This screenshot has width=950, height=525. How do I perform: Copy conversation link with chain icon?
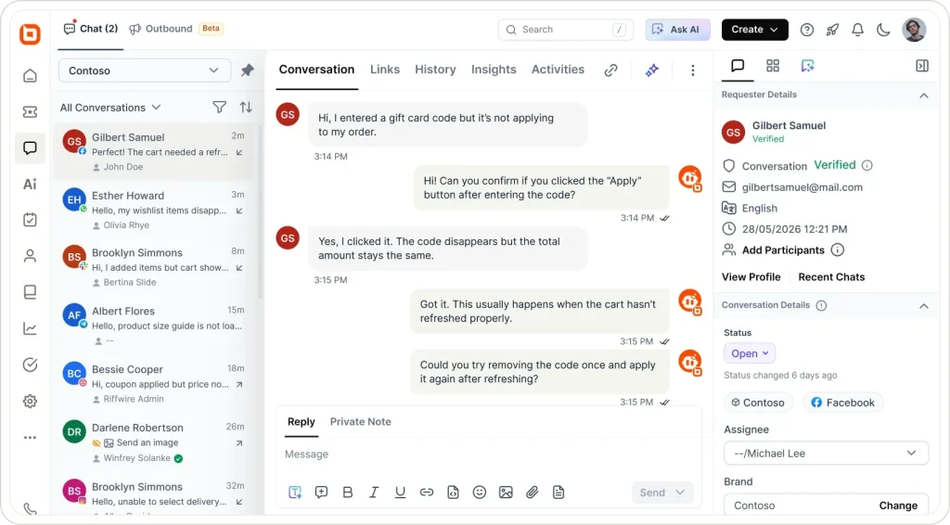click(610, 70)
